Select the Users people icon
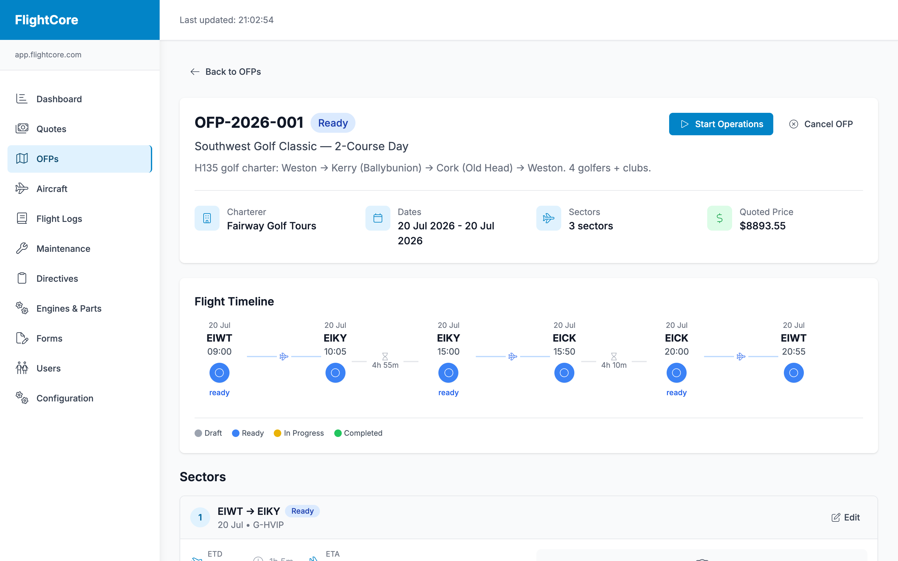Image resolution: width=898 pixels, height=561 pixels. pyautogui.click(x=22, y=368)
